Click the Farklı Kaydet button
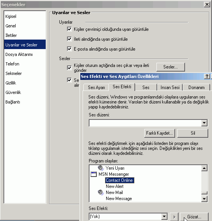Screen dimensions: 212x221 click(x=159, y=133)
